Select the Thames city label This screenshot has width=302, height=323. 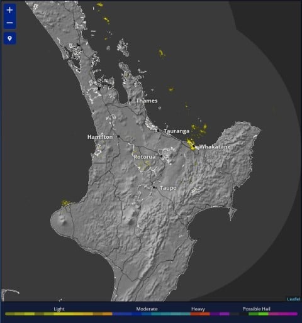(x=147, y=101)
